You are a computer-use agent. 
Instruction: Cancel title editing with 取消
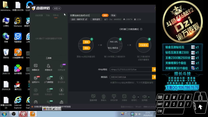pyautogui.click(x=113, y=15)
